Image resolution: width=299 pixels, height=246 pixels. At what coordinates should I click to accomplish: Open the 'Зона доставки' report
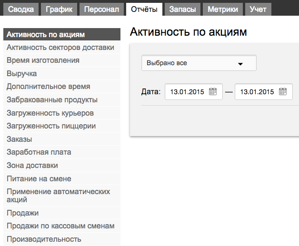62,166
